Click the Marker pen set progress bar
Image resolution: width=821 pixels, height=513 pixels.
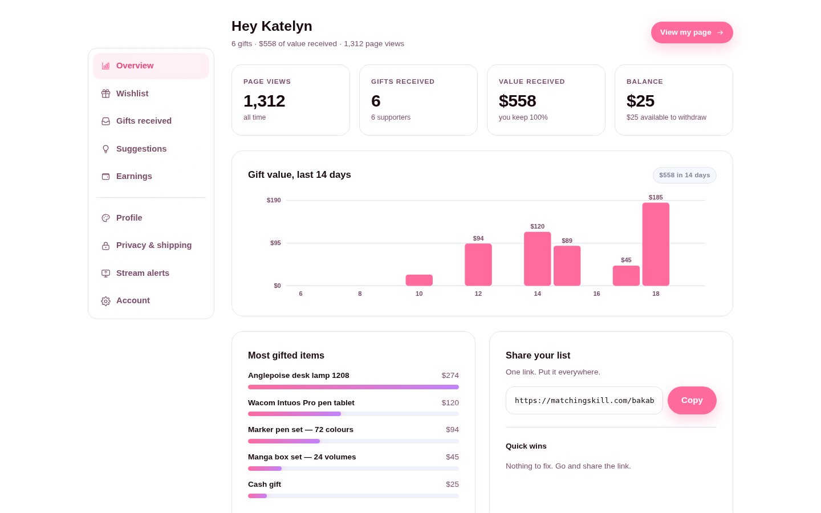(353, 441)
